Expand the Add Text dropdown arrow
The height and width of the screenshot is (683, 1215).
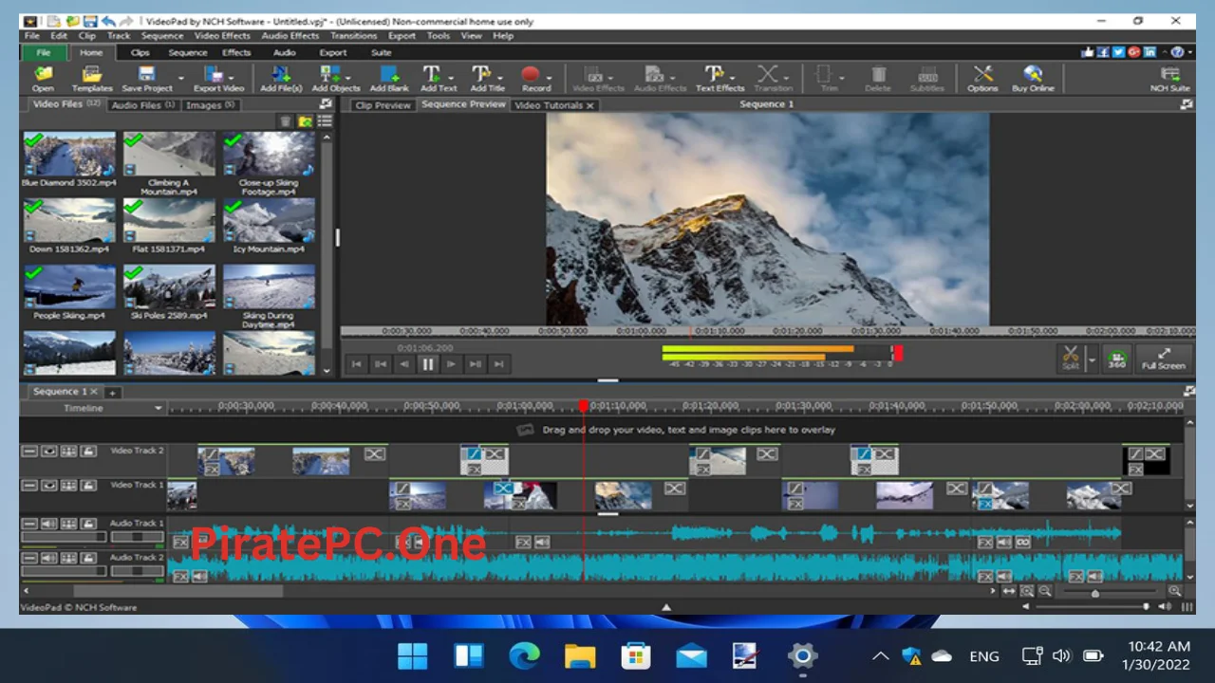pos(451,79)
